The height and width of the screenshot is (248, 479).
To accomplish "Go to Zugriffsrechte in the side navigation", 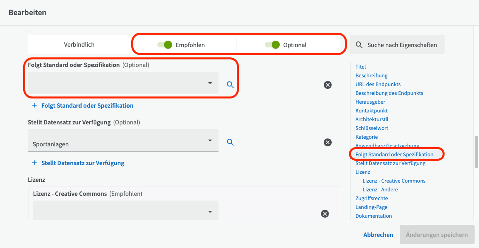I will (371, 198).
